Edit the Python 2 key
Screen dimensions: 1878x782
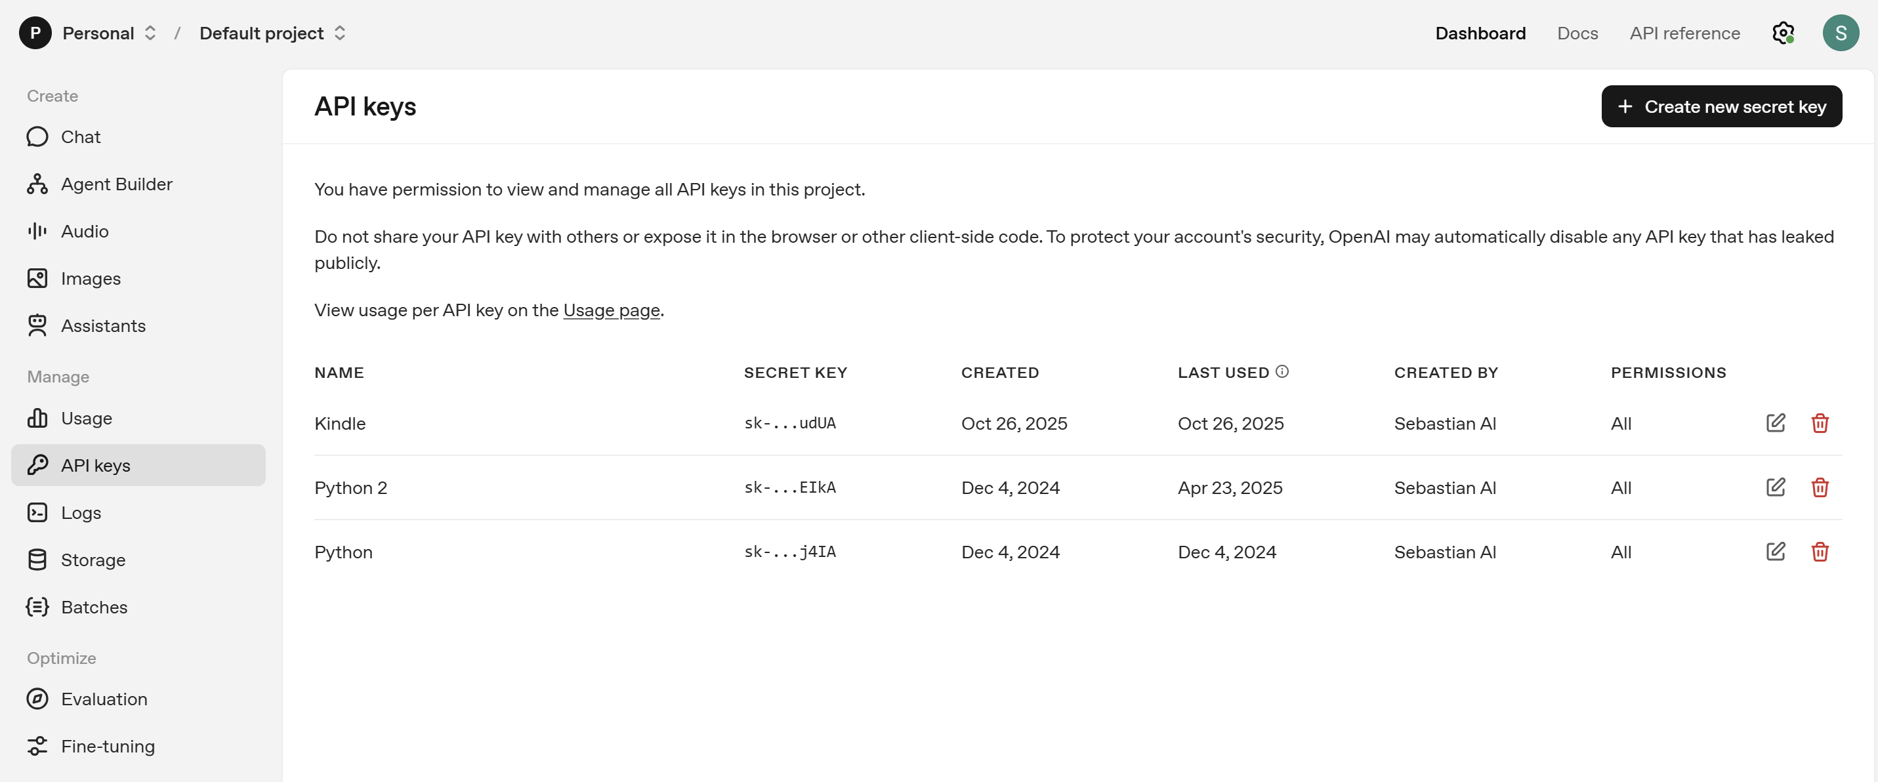(x=1775, y=487)
